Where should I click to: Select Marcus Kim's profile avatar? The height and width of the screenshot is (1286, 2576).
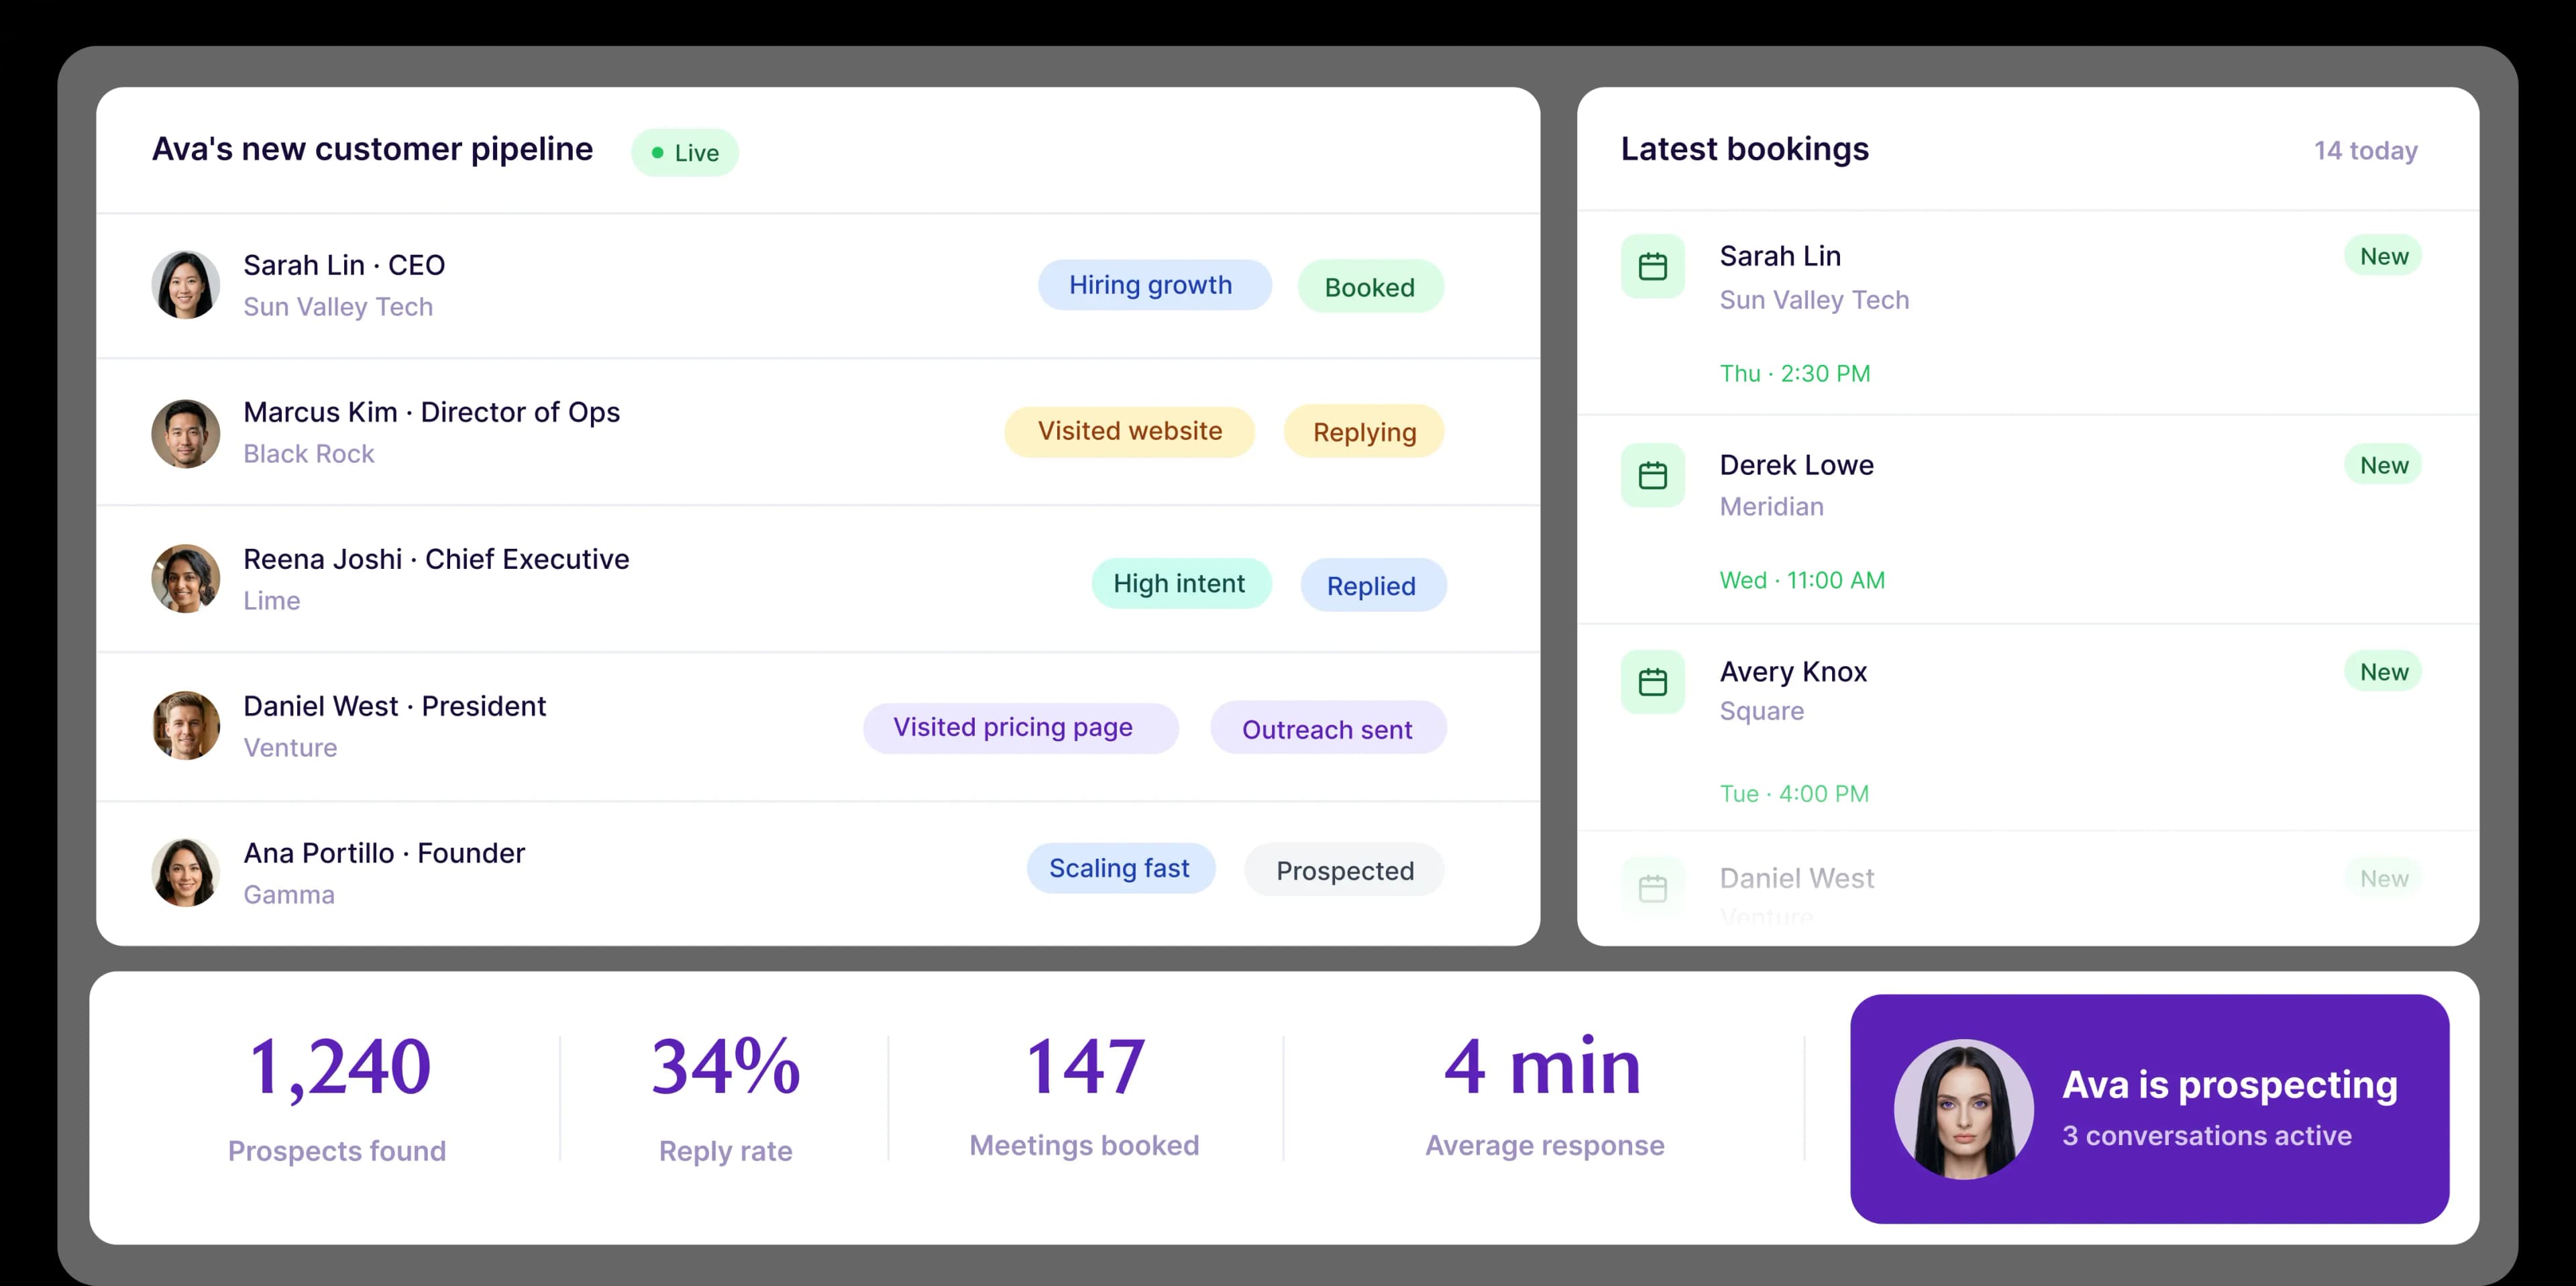pyautogui.click(x=185, y=432)
